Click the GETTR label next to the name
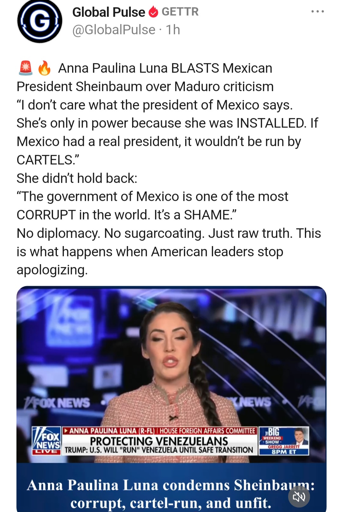The image size is (343, 512). click(x=180, y=12)
